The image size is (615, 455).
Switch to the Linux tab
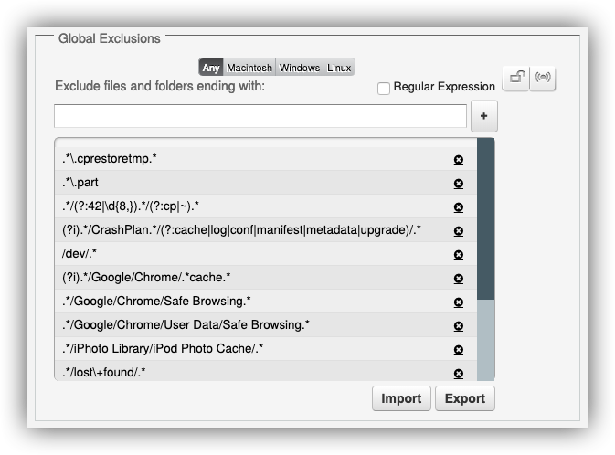[339, 68]
